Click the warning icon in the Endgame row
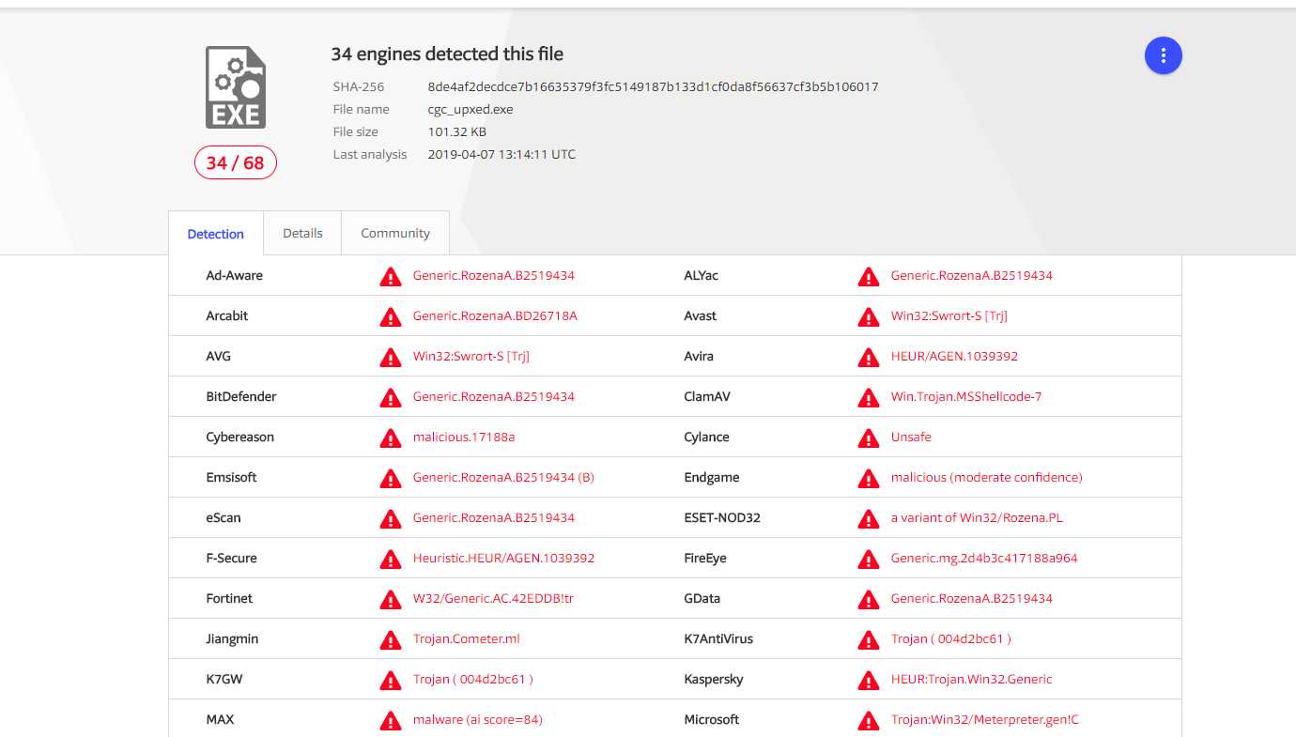This screenshot has width=1296, height=737. pyautogui.click(x=869, y=478)
